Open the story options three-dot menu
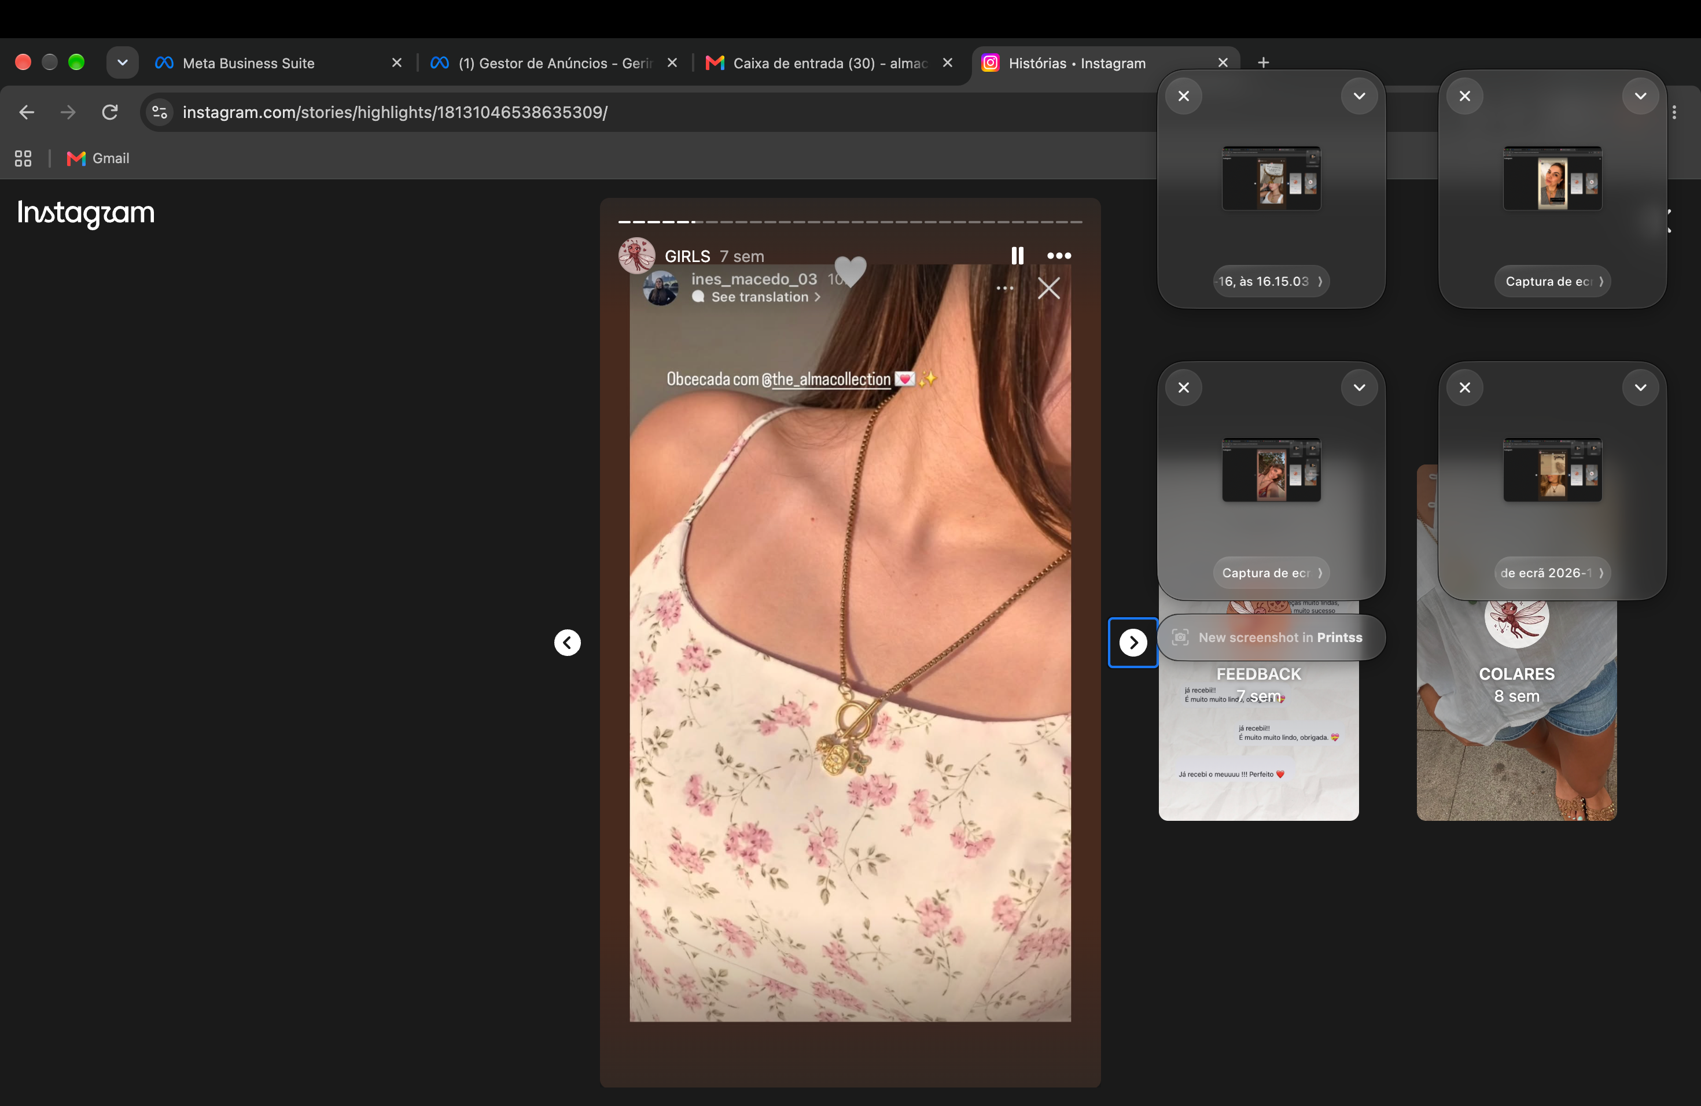 tap(1058, 256)
